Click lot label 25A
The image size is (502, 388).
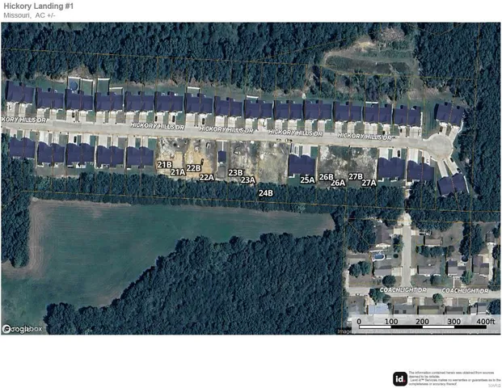click(307, 180)
